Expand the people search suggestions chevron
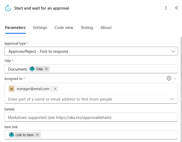The image size is (182, 142). [x=172, y=99]
